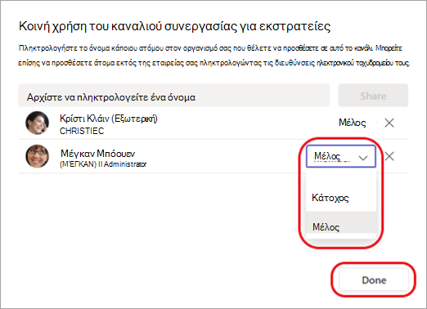The width and height of the screenshot is (427, 309).
Task: Remove Μέγκαν Μπόουεν with the X icon
Action: coord(389,156)
